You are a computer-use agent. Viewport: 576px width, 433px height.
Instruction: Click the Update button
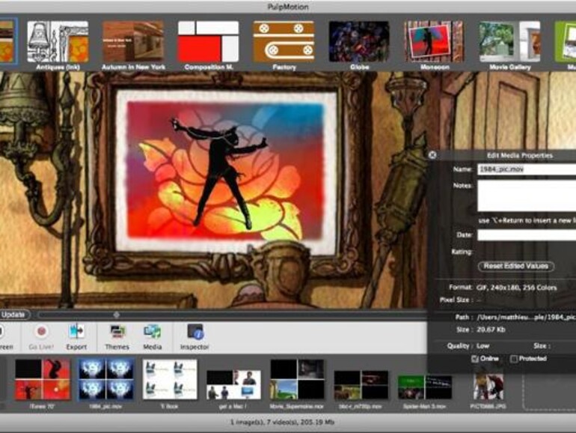[14, 315]
